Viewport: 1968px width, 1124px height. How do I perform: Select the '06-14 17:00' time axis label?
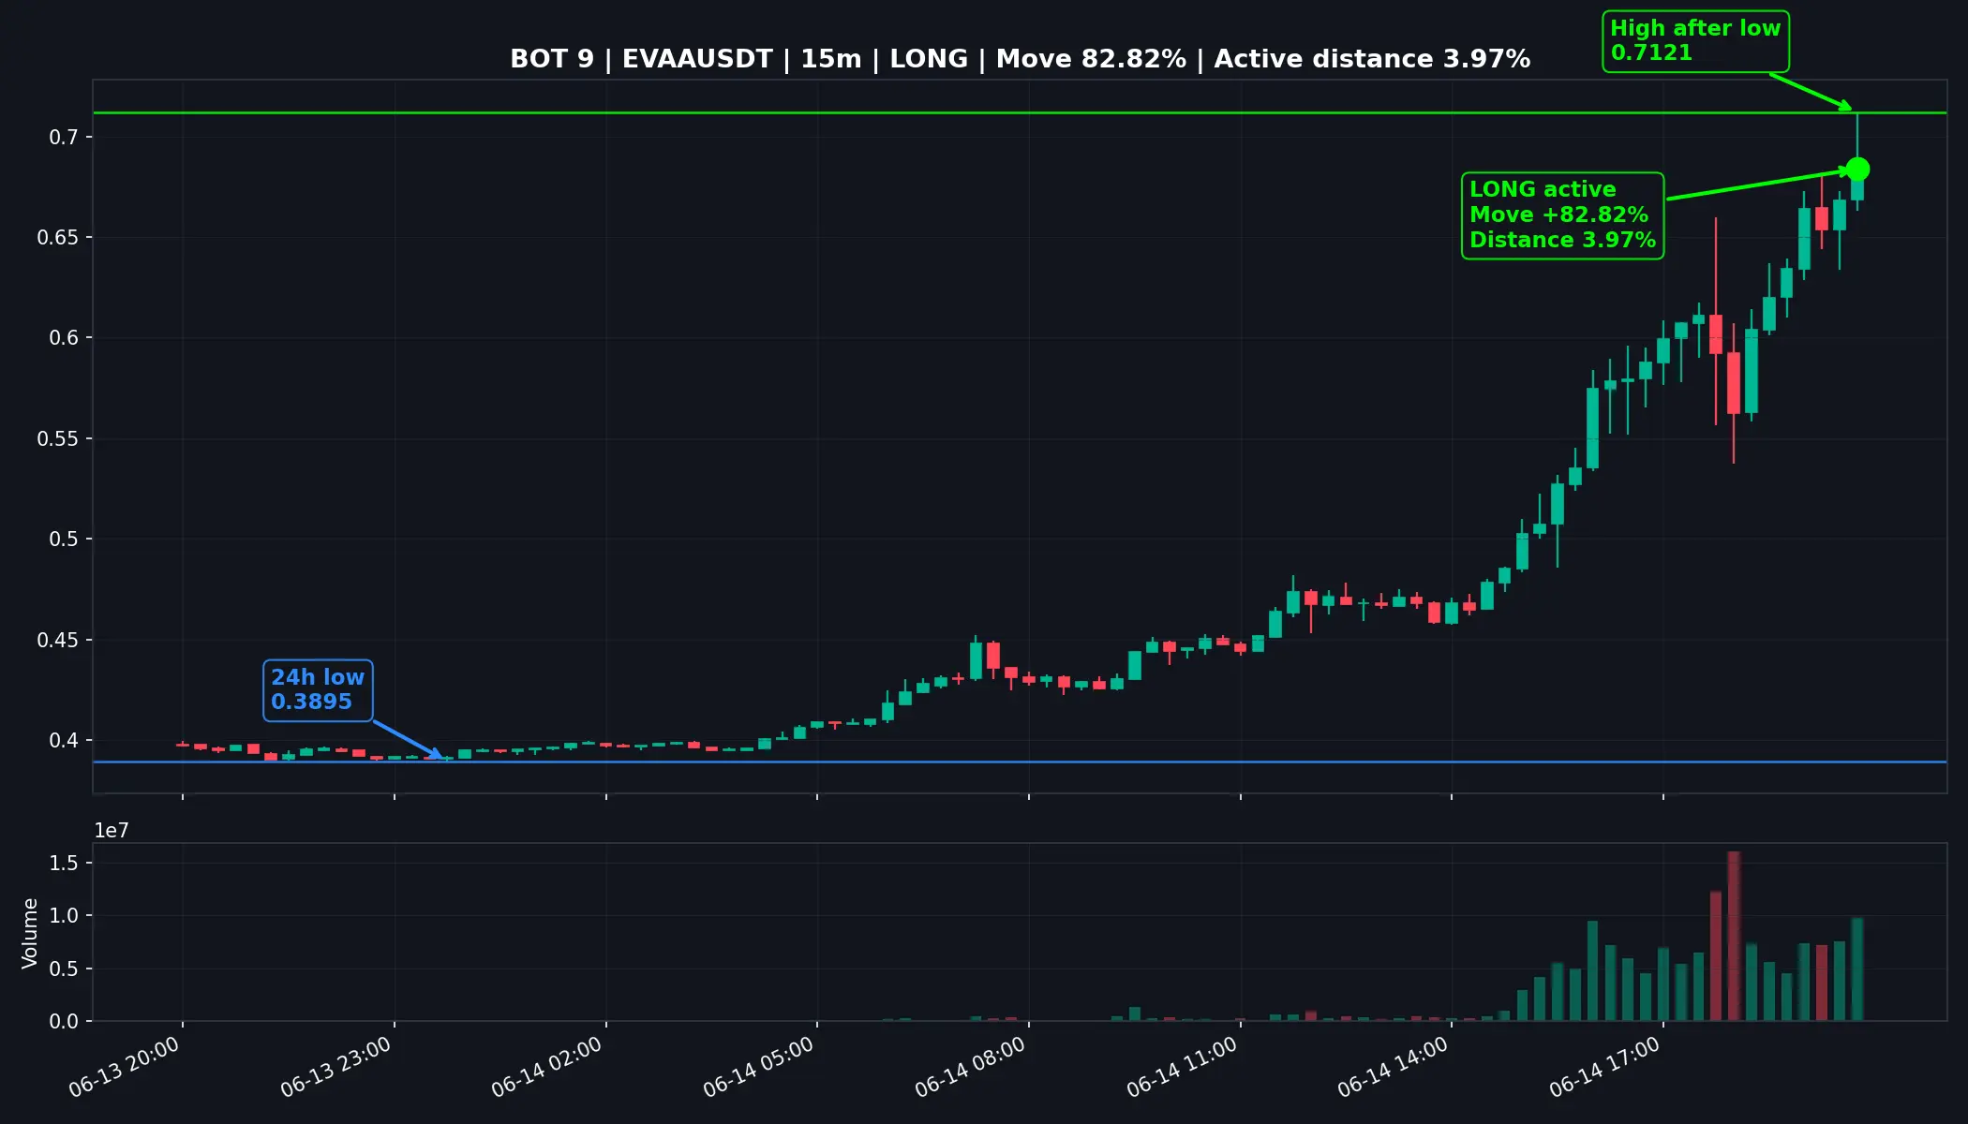point(1604,1068)
